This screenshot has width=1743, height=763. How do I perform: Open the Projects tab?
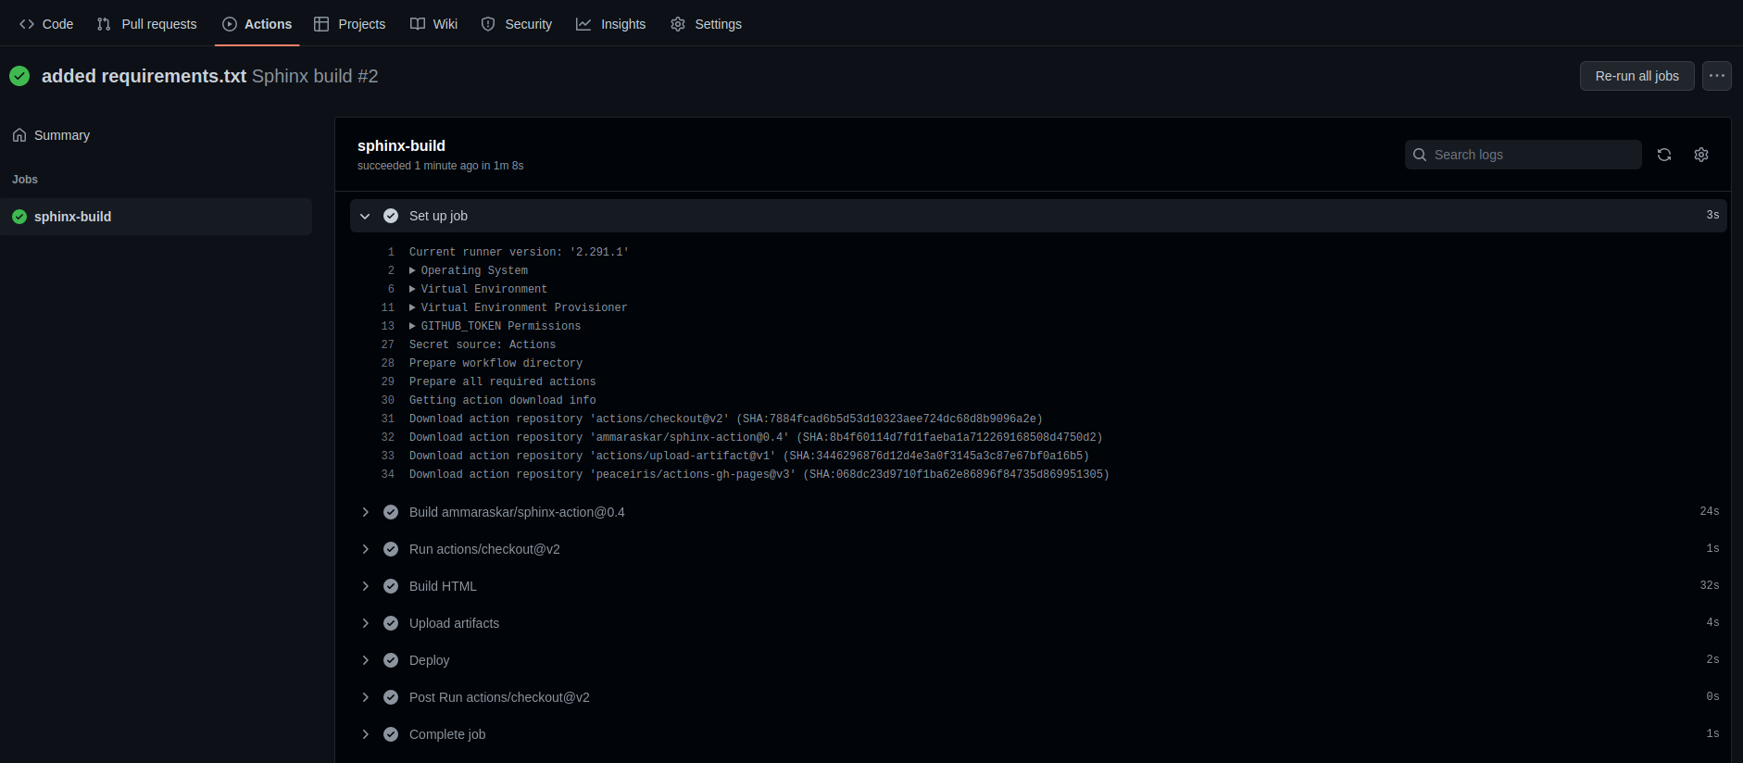tap(349, 24)
